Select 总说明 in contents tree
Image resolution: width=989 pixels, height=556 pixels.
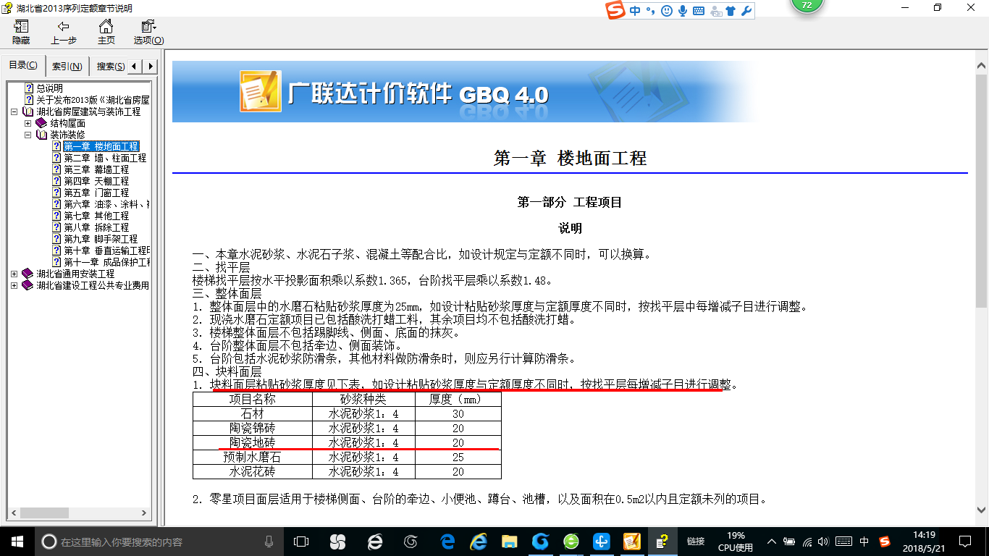click(50, 88)
